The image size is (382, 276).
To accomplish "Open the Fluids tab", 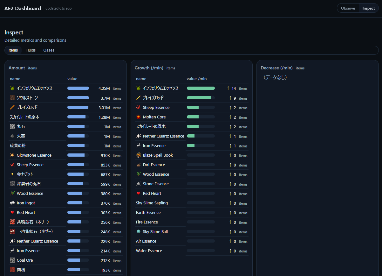I will (31, 50).
